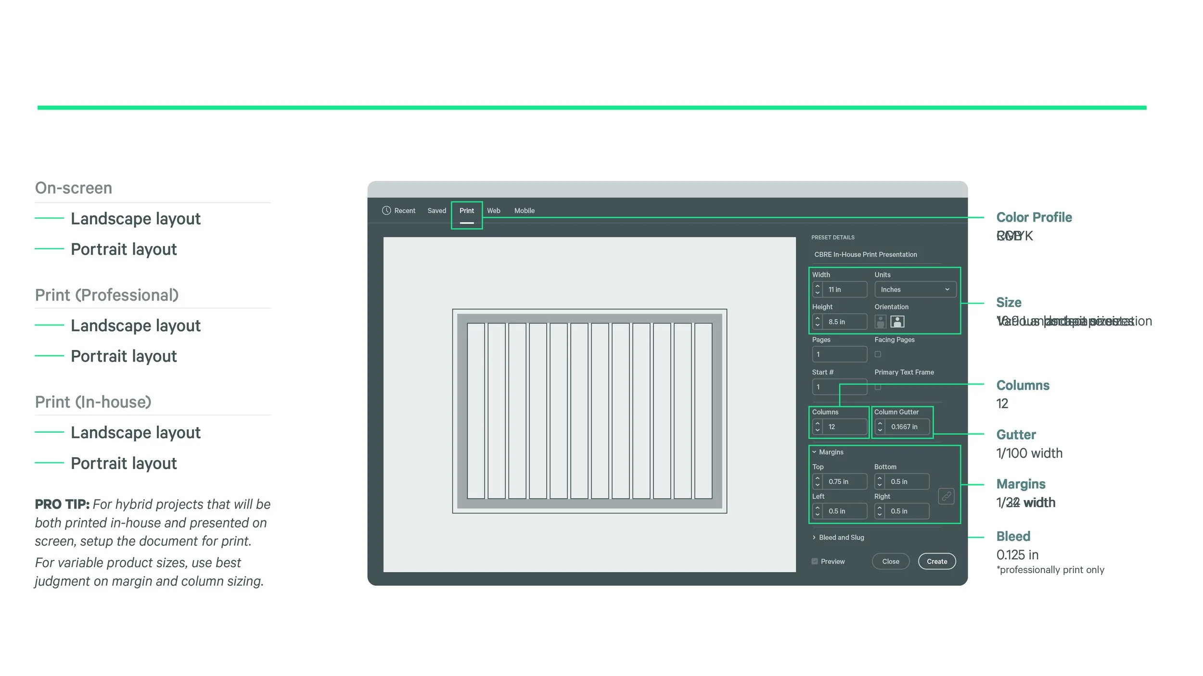Open Print (Professional) Portrait layout link
Viewport: 1203px width, 676px height.
(x=124, y=356)
